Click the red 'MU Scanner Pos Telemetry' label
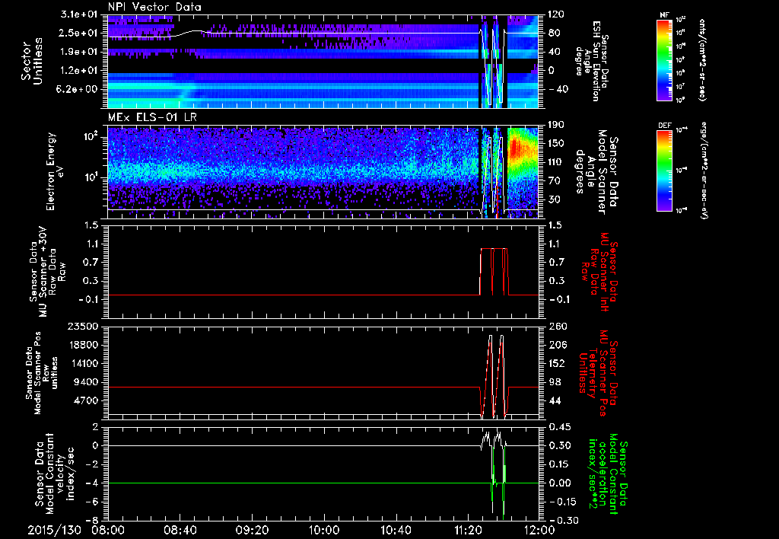Viewport: 779px width, 539px height. (x=599, y=373)
